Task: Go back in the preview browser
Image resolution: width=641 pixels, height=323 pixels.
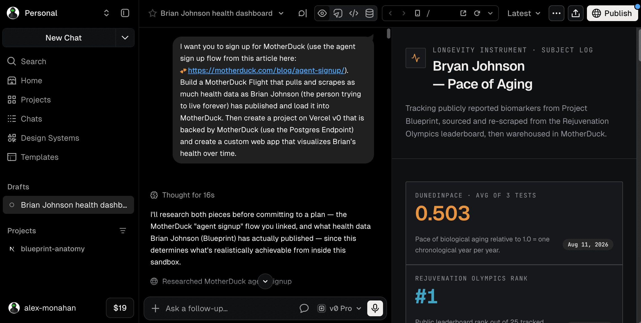Action: (x=390, y=13)
